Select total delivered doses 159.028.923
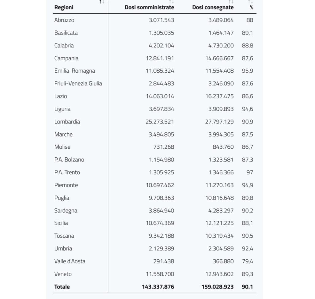Image resolution: width=315 pixels, height=299 pixels. [x=217, y=287]
